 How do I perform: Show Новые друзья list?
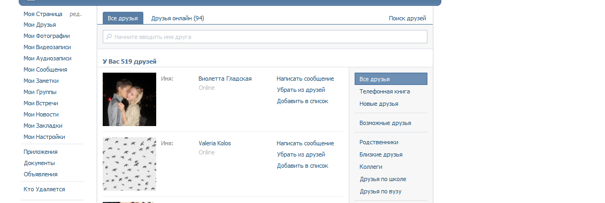click(x=379, y=104)
